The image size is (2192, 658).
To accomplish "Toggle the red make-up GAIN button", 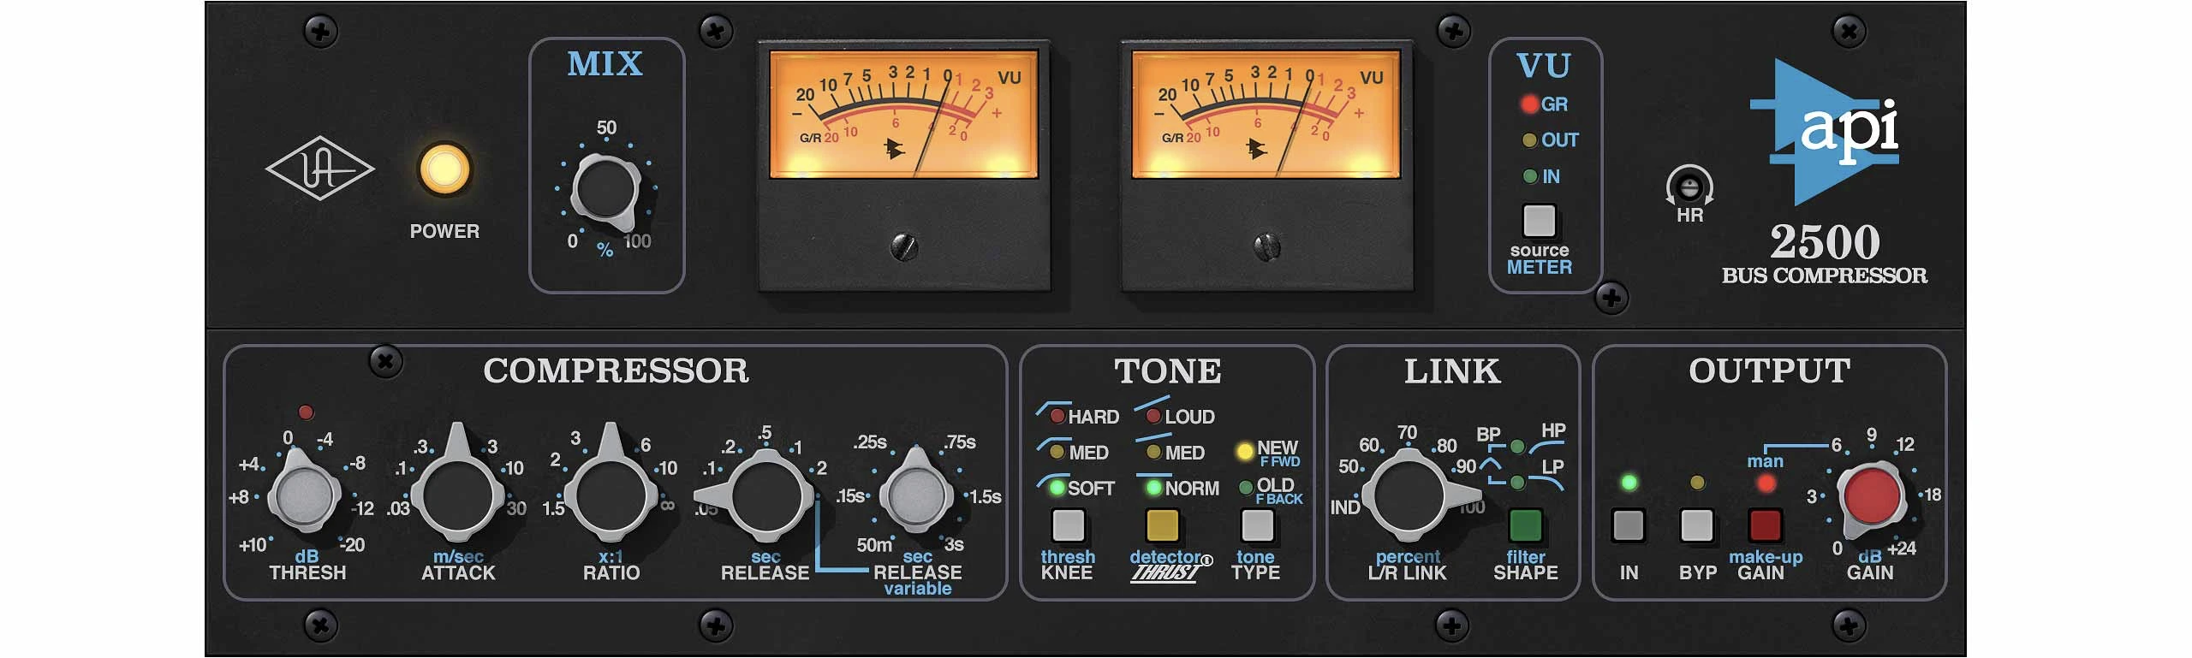I will click(1765, 525).
